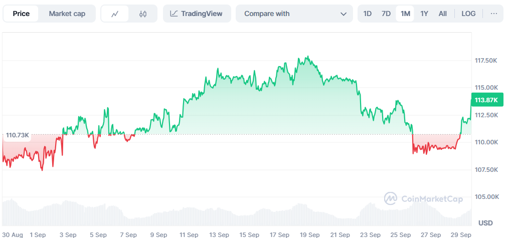Select the Price tab
The height and width of the screenshot is (238, 508).
pyautogui.click(x=21, y=14)
